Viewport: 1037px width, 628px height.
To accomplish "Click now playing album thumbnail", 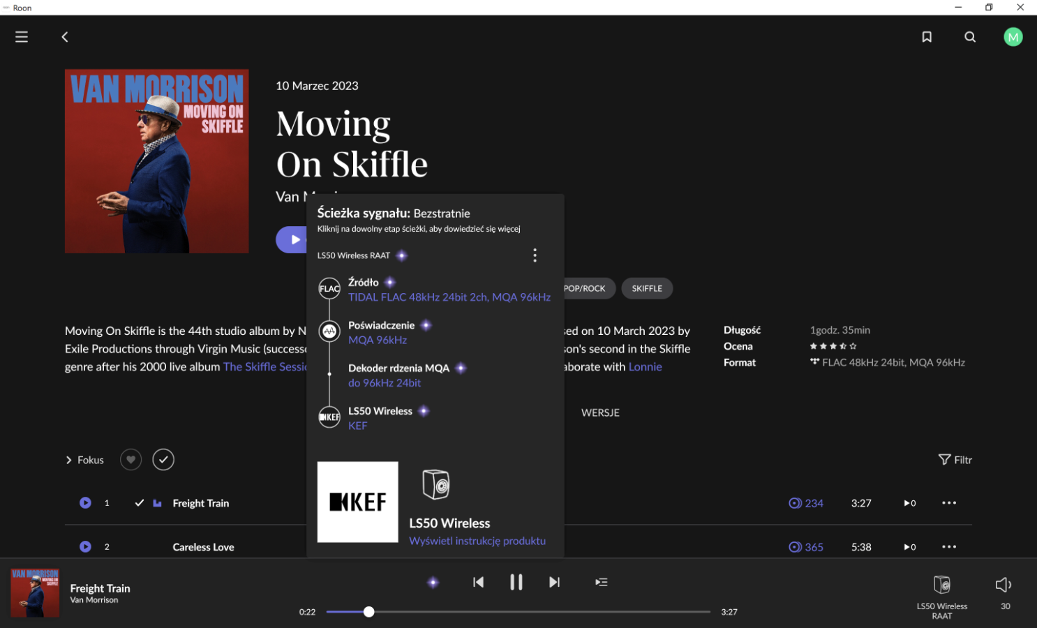I will tap(35, 593).
